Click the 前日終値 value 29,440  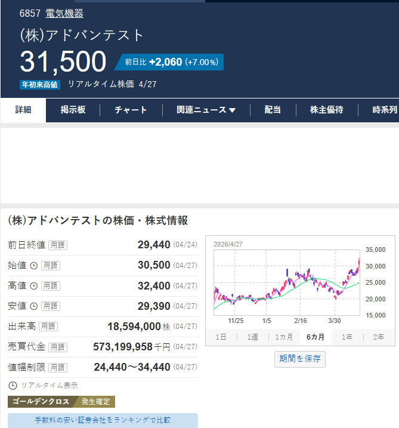(x=154, y=245)
